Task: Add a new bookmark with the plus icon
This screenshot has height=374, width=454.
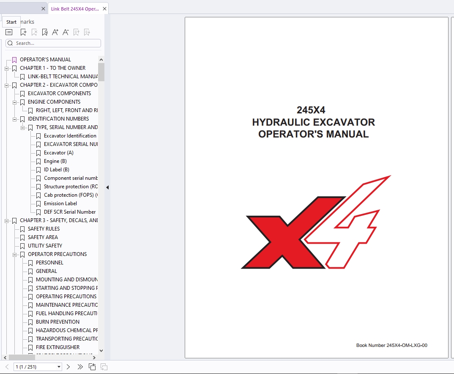Action: tap(23, 32)
